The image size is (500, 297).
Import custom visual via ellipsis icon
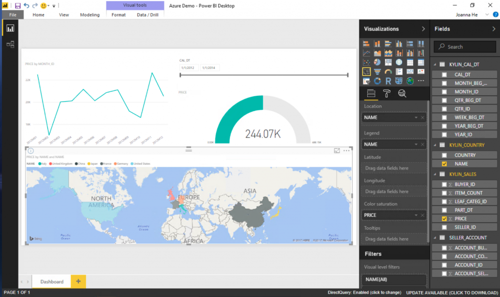tap(421, 81)
